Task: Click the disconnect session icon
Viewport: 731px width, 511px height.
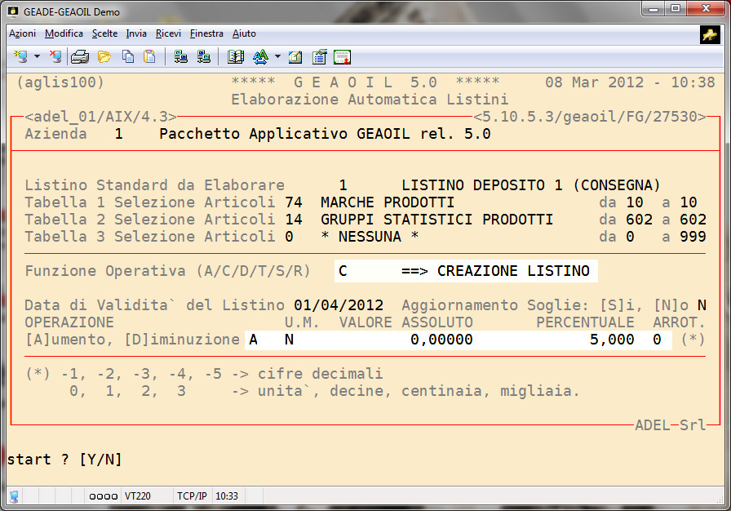Action: 55,57
